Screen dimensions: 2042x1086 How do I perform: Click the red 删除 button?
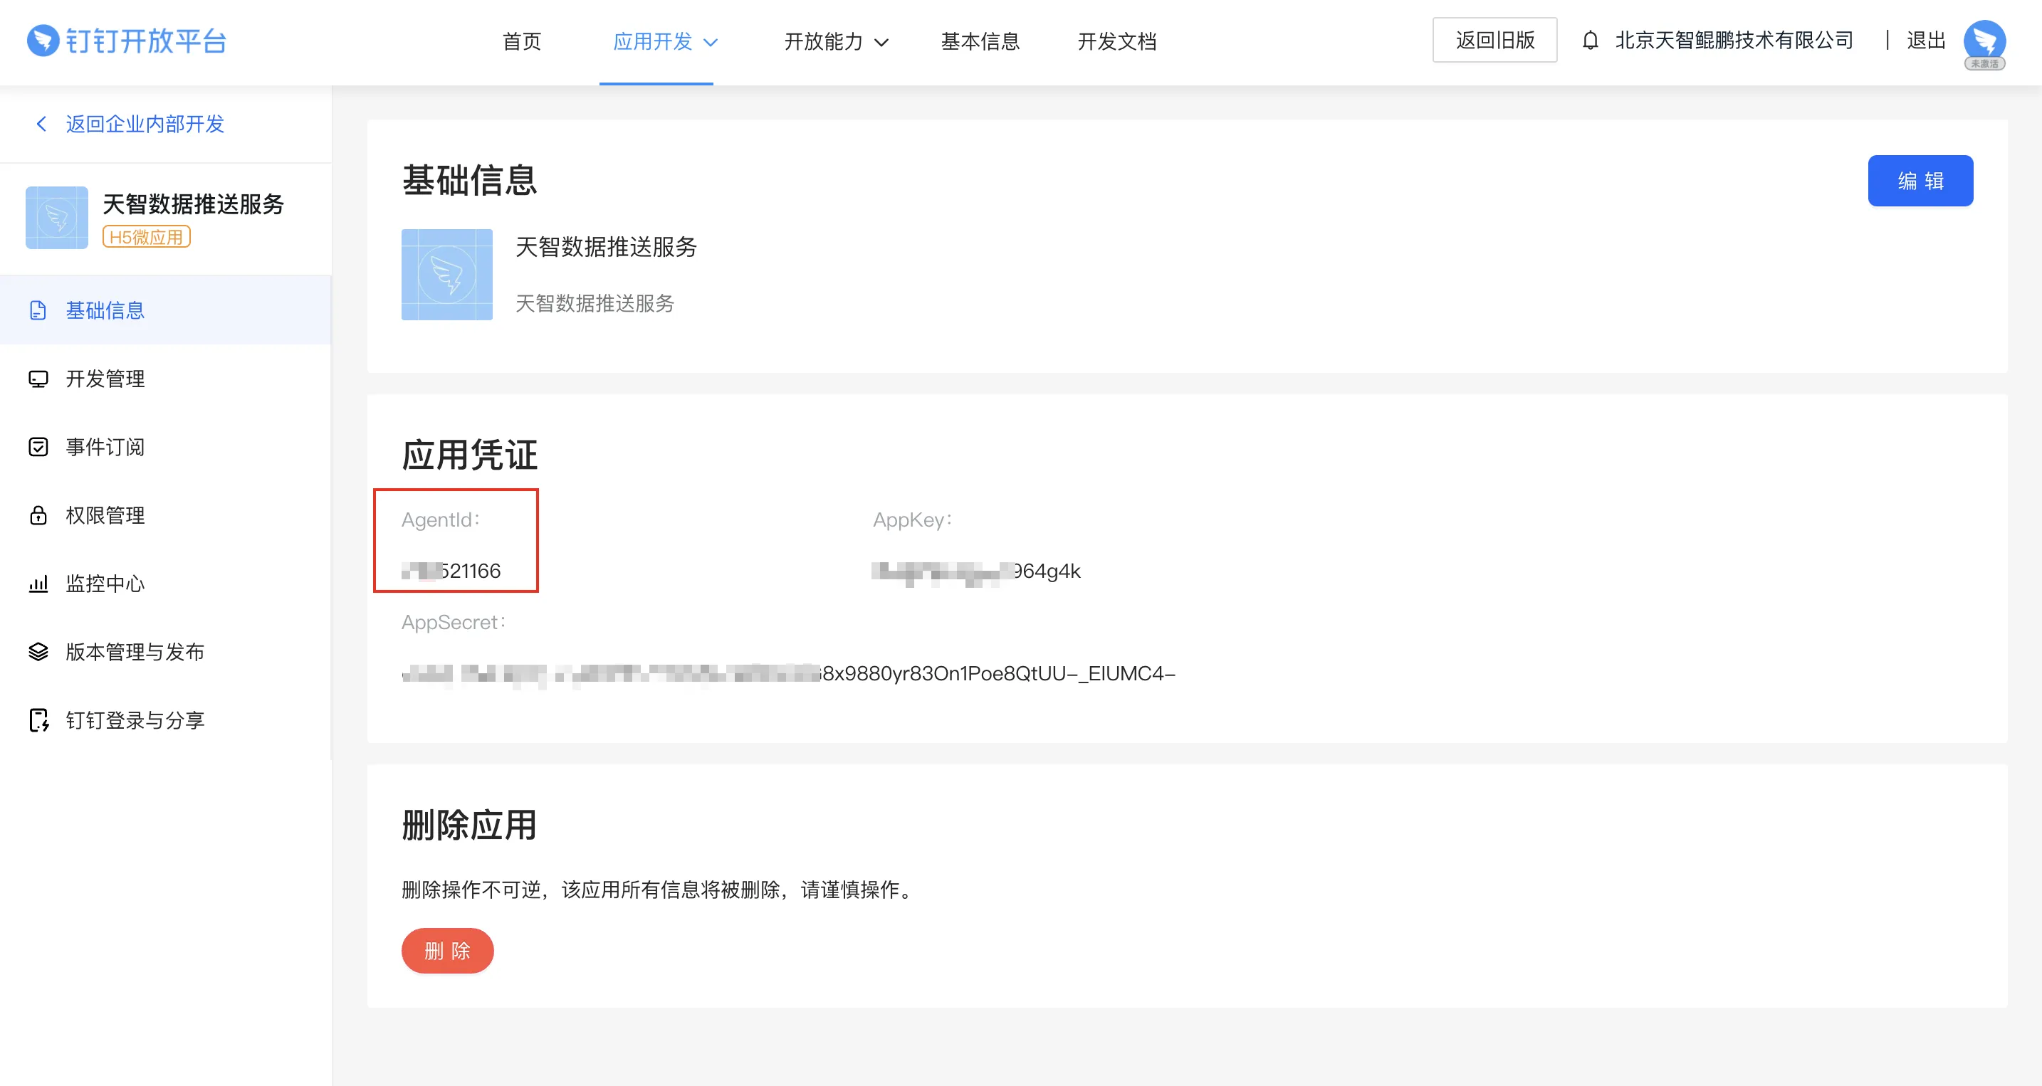(447, 951)
